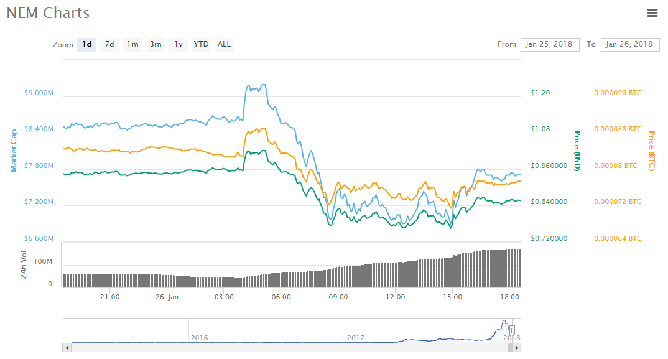This screenshot has width=668, height=359.
Task: Click navigator scrollbar right arrow
Action: [517, 347]
